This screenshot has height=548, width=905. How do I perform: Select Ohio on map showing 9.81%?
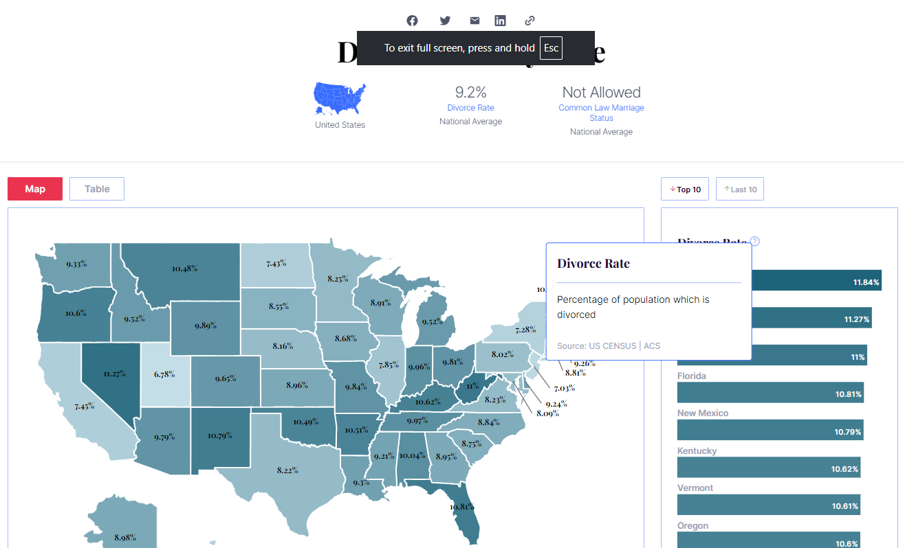[x=452, y=362]
